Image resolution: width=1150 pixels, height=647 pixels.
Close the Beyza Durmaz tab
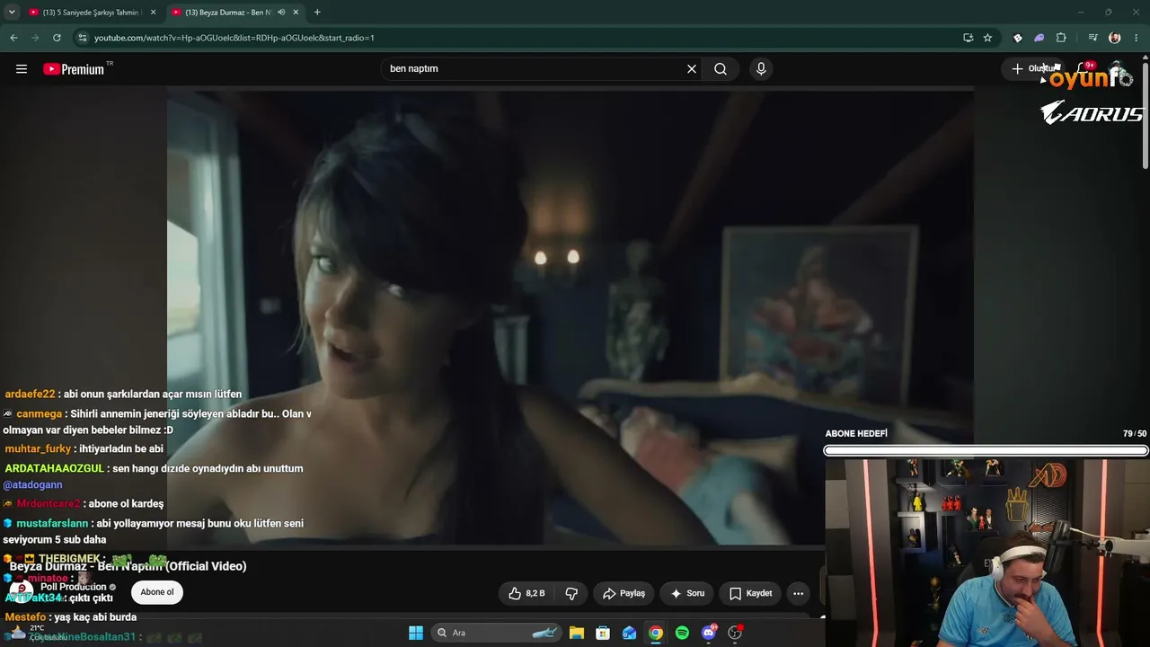point(296,13)
